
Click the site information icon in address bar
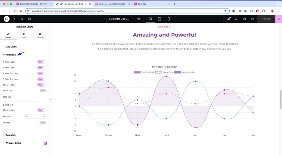click(x=28, y=11)
